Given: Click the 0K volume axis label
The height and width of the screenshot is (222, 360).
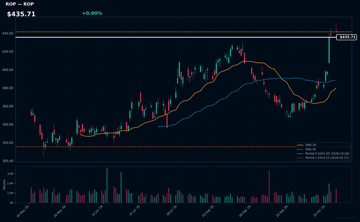Looking at the screenshot, I should [12, 203].
